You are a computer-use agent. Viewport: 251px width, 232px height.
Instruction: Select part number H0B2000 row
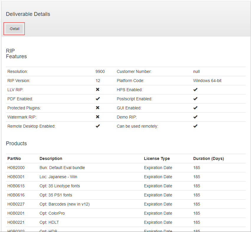coord(16,168)
